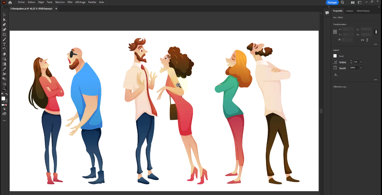Open the stroke weight dropdown
Image resolution: width=382 pixels, height=195 pixels.
tap(361, 62)
